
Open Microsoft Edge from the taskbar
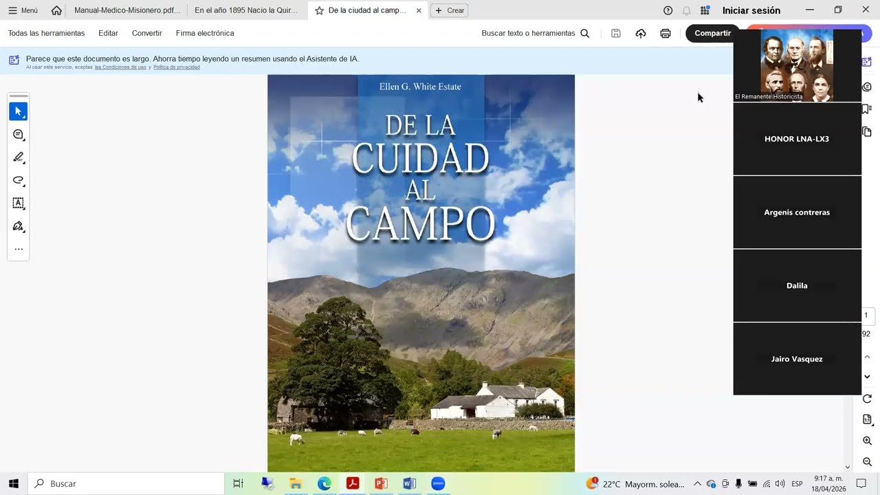click(324, 483)
